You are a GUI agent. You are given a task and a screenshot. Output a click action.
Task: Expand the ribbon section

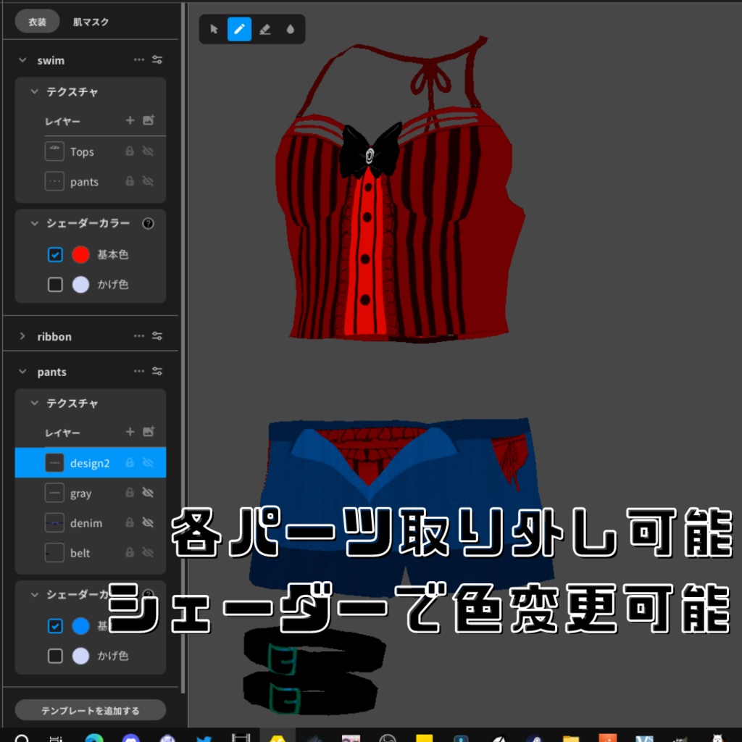(x=22, y=336)
